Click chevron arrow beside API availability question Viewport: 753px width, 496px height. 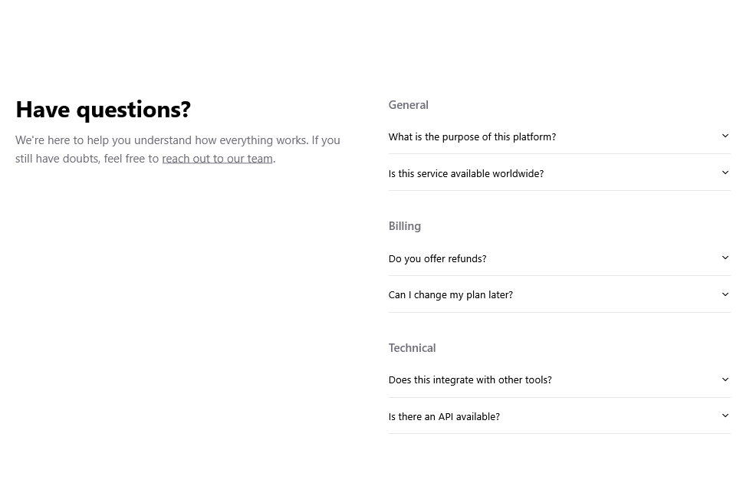pyautogui.click(x=725, y=416)
